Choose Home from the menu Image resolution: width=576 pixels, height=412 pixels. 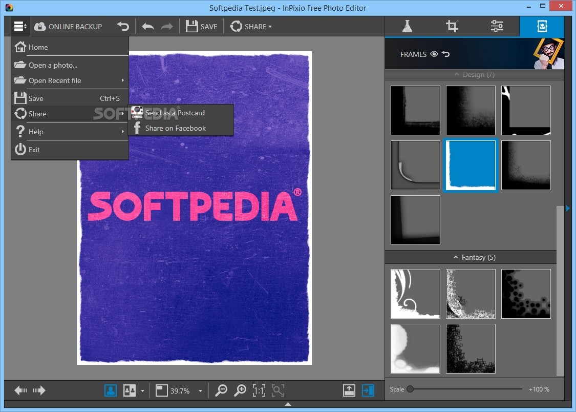(x=70, y=47)
